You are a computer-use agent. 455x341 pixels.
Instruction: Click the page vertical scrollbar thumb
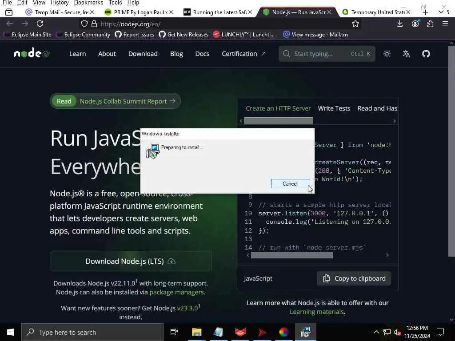(451, 151)
